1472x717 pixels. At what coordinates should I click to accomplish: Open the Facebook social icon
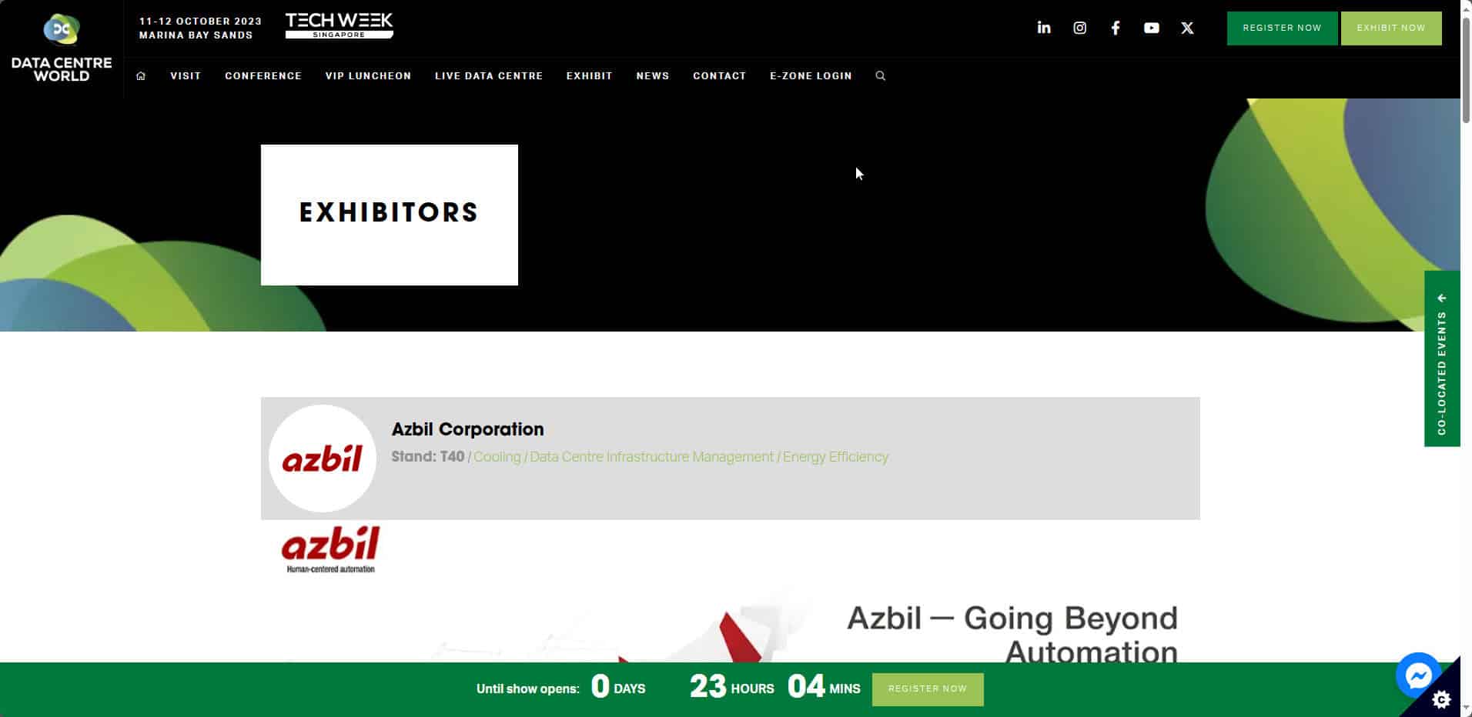[x=1115, y=28]
